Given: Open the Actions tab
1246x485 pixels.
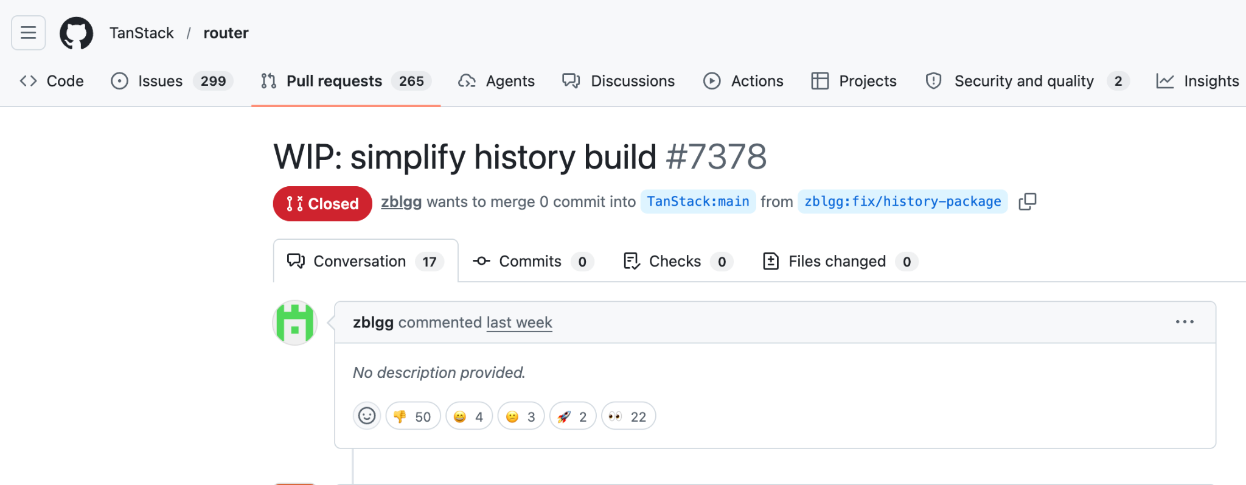Looking at the screenshot, I should (743, 81).
